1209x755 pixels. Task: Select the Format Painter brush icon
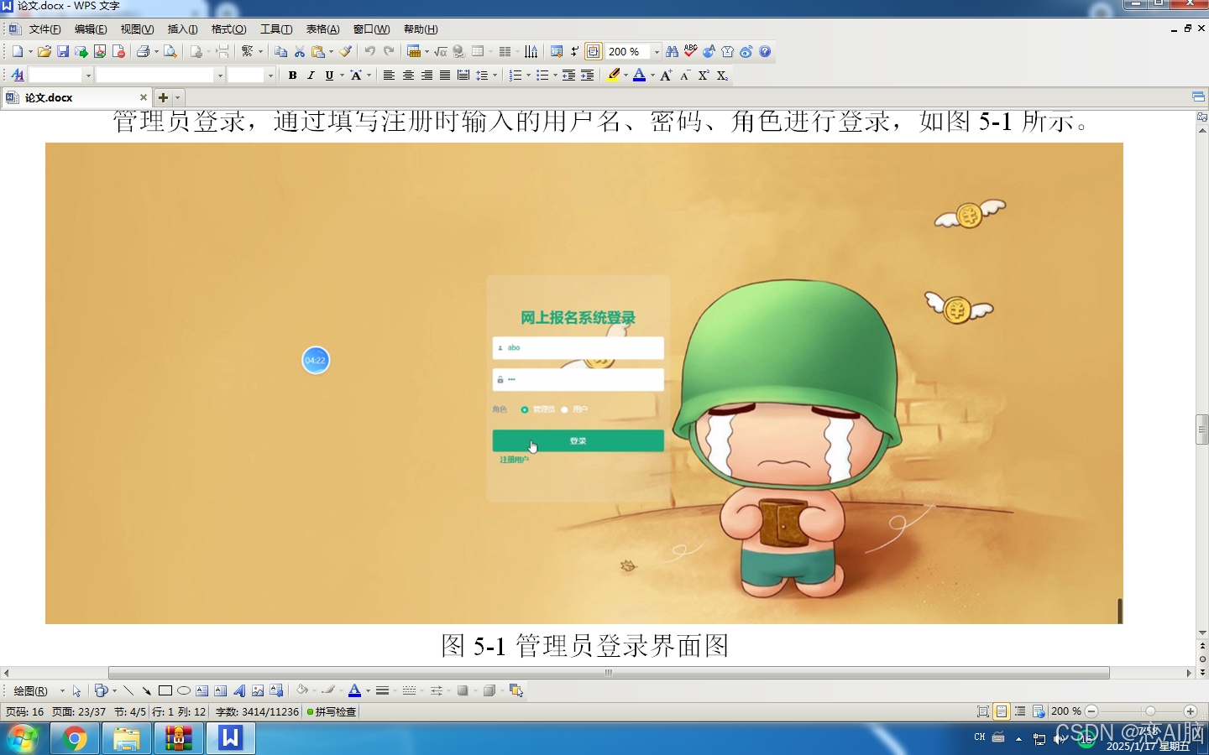pyautogui.click(x=346, y=52)
